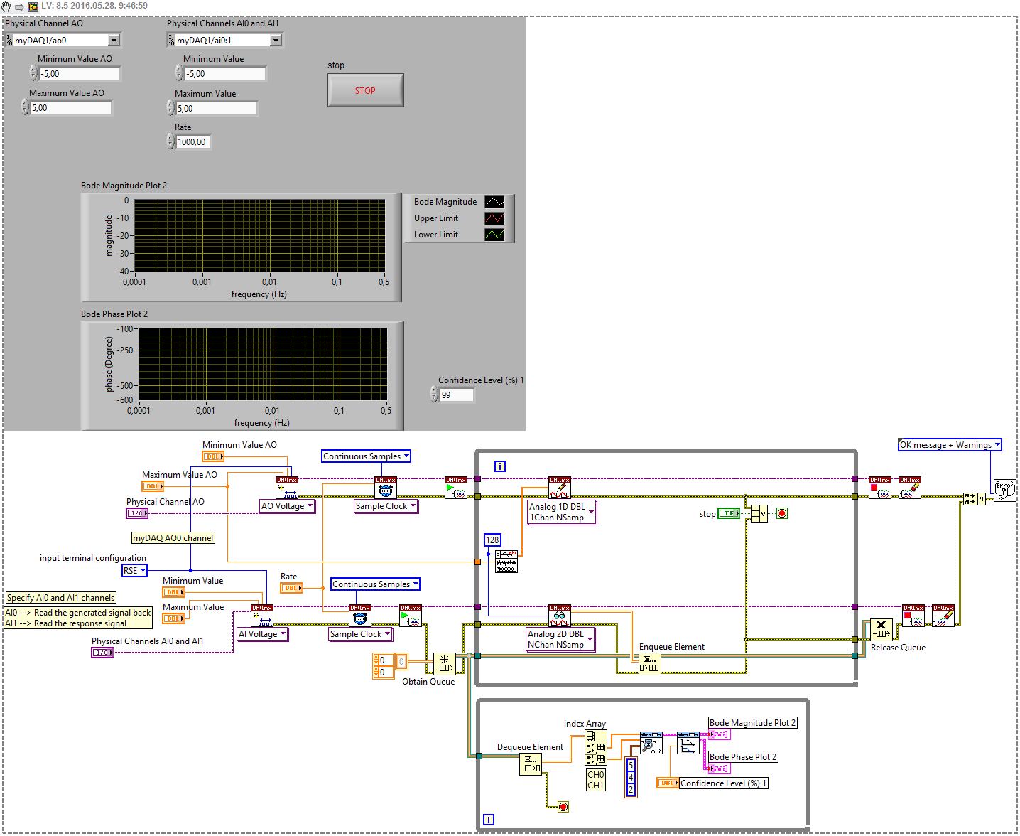Viewport: 1020px width, 836px height.
Task: Click the Simple Error Handler icon
Action: pos(1004,491)
